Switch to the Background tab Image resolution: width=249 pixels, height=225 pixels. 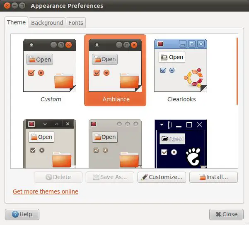pos(47,23)
